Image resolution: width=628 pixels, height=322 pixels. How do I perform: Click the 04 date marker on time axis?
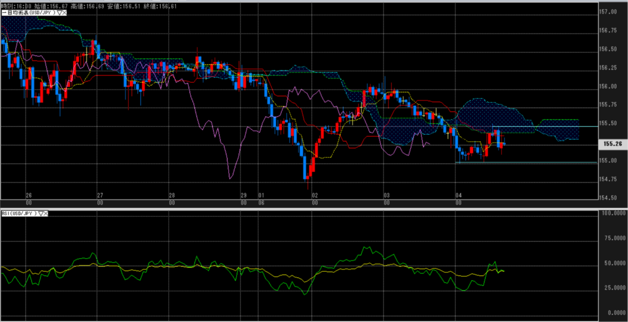[458, 195]
